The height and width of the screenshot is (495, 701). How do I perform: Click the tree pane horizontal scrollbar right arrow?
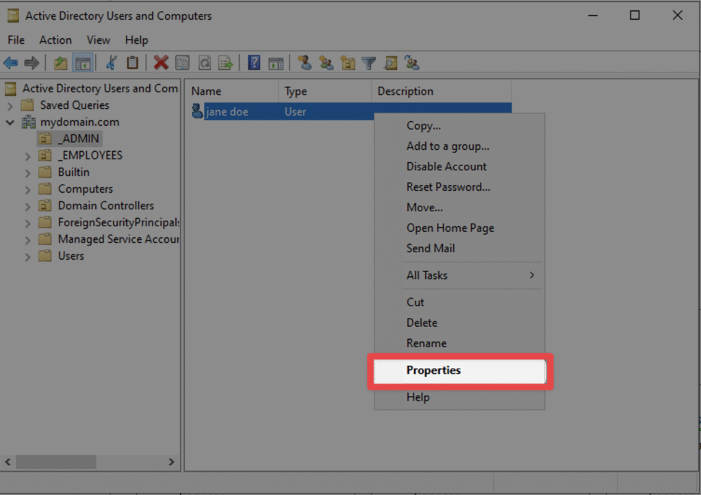(x=171, y=462)
